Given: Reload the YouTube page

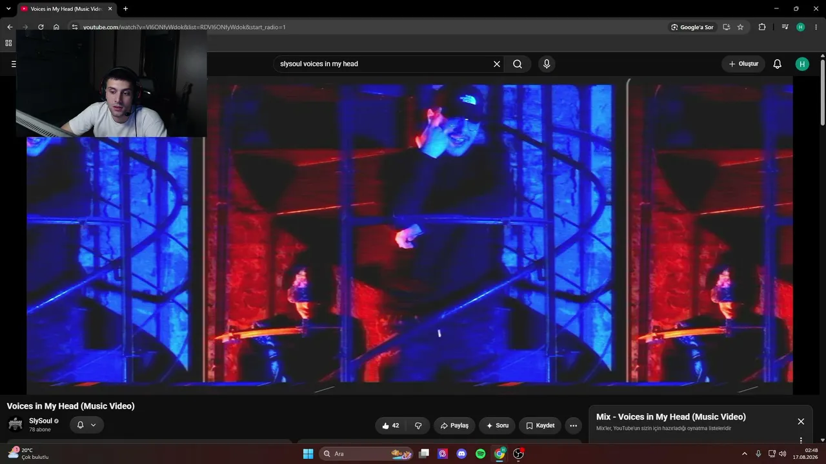Looking at the screenshot, I should tap(41, 27).
